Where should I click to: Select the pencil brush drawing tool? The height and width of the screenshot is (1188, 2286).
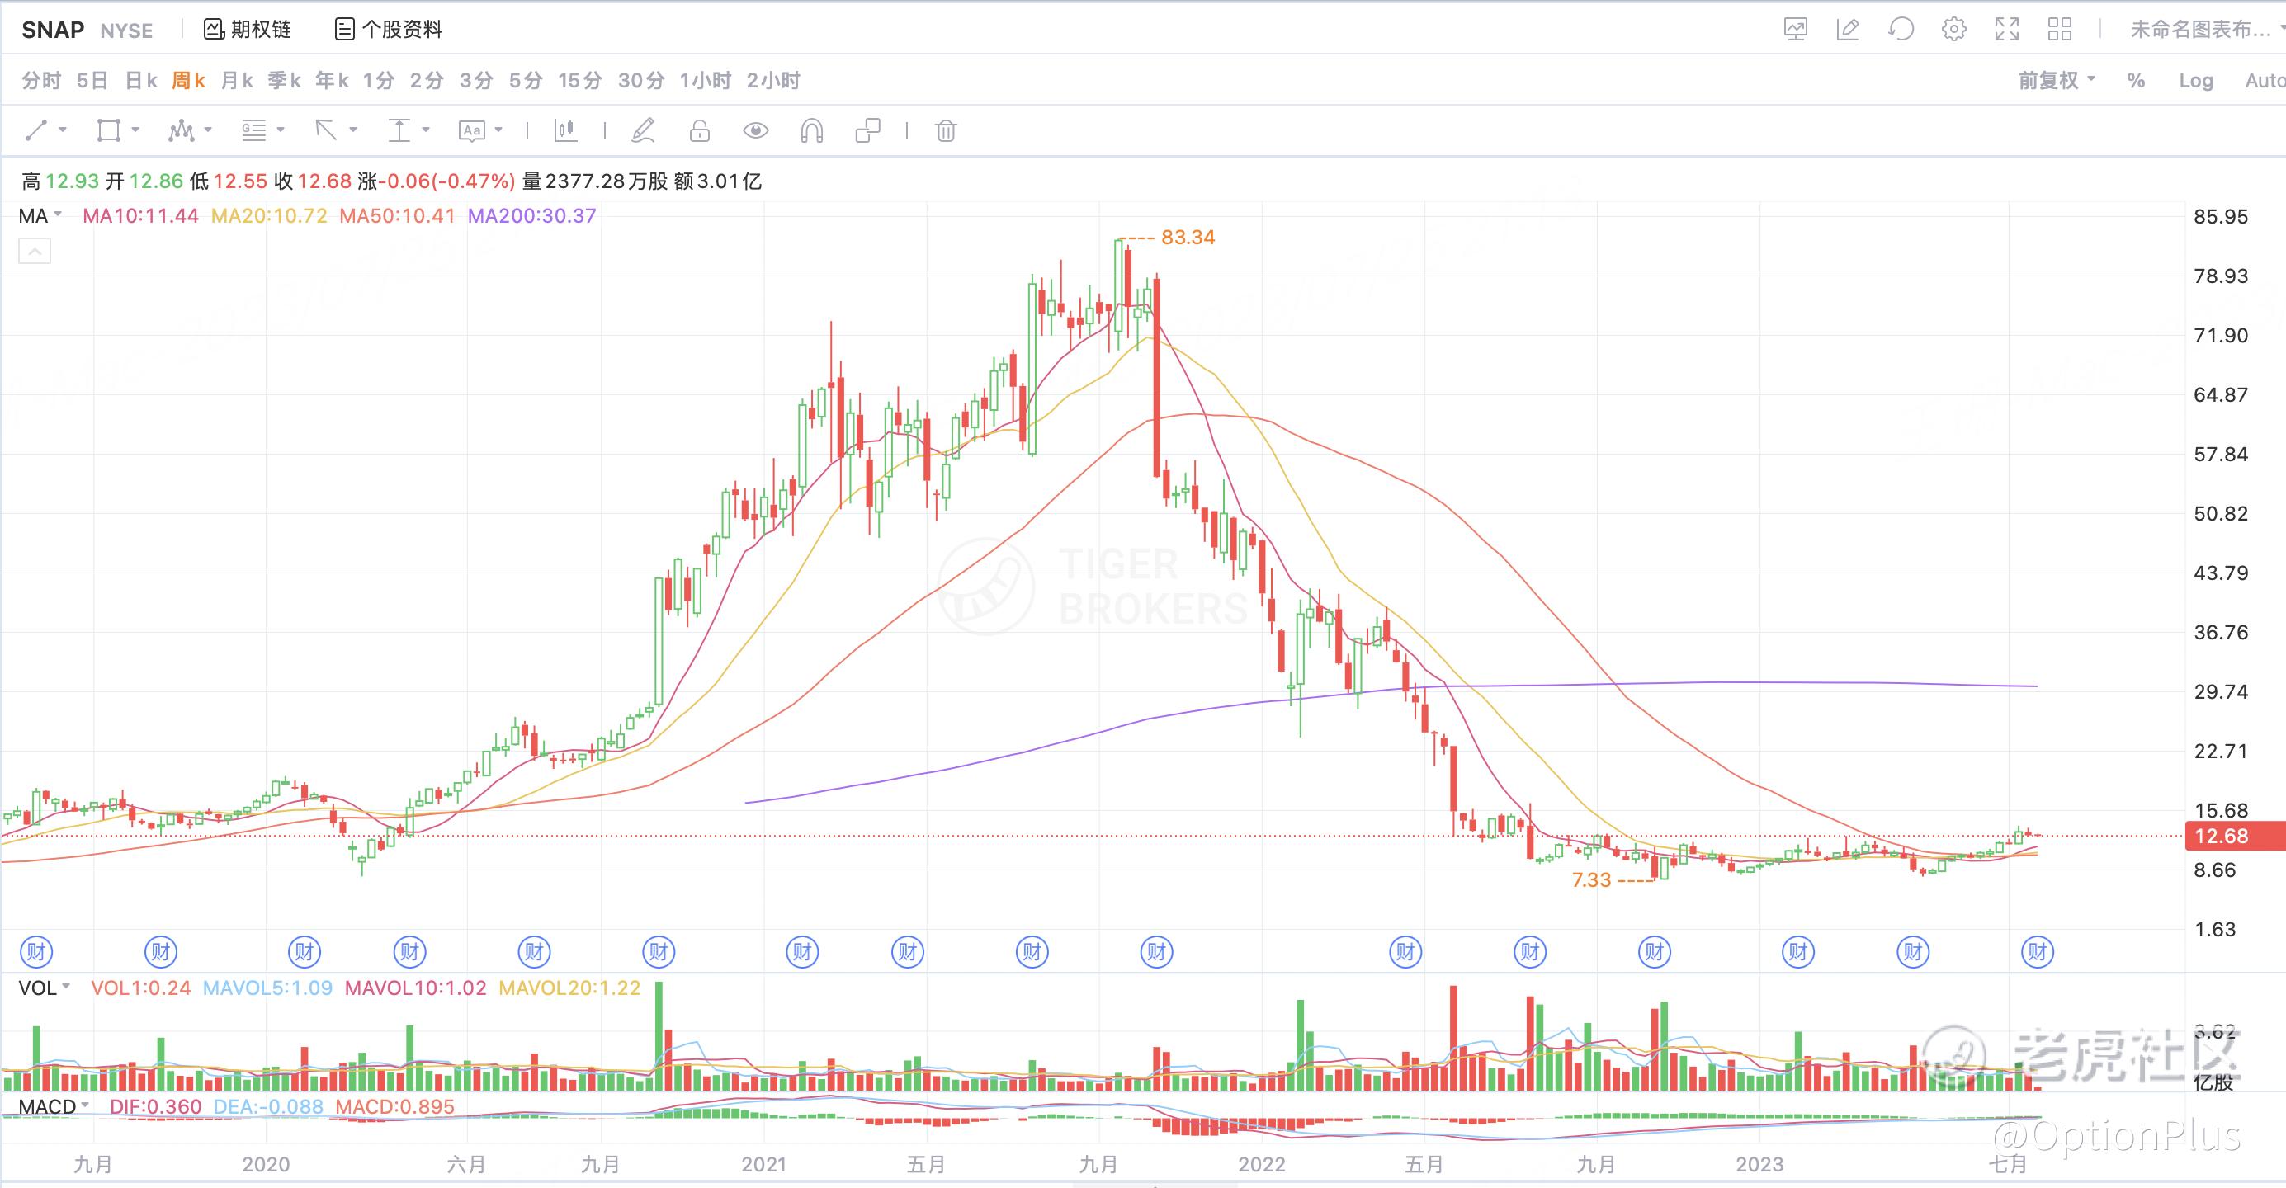[644, 131]
